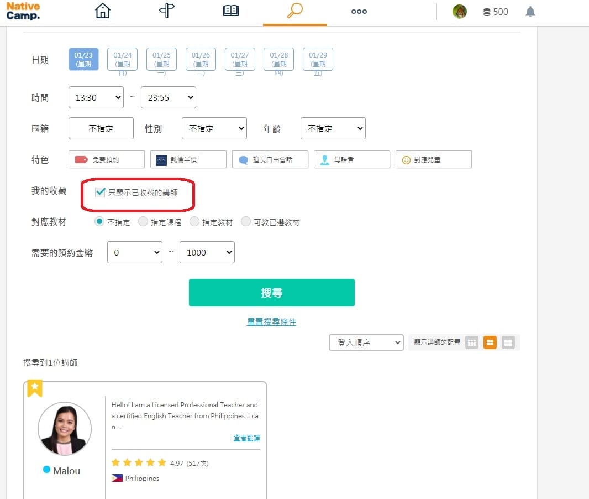Image resolution: width=589 pixels, height=499 pixels.
Task: Switch to the 01/27 date tab
Action: pyautogui.click(x=240, y=59)
